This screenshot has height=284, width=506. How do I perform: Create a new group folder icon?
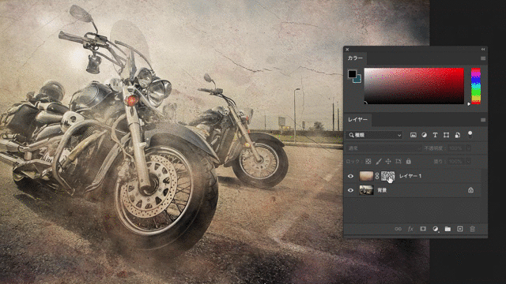pos(447,229)
